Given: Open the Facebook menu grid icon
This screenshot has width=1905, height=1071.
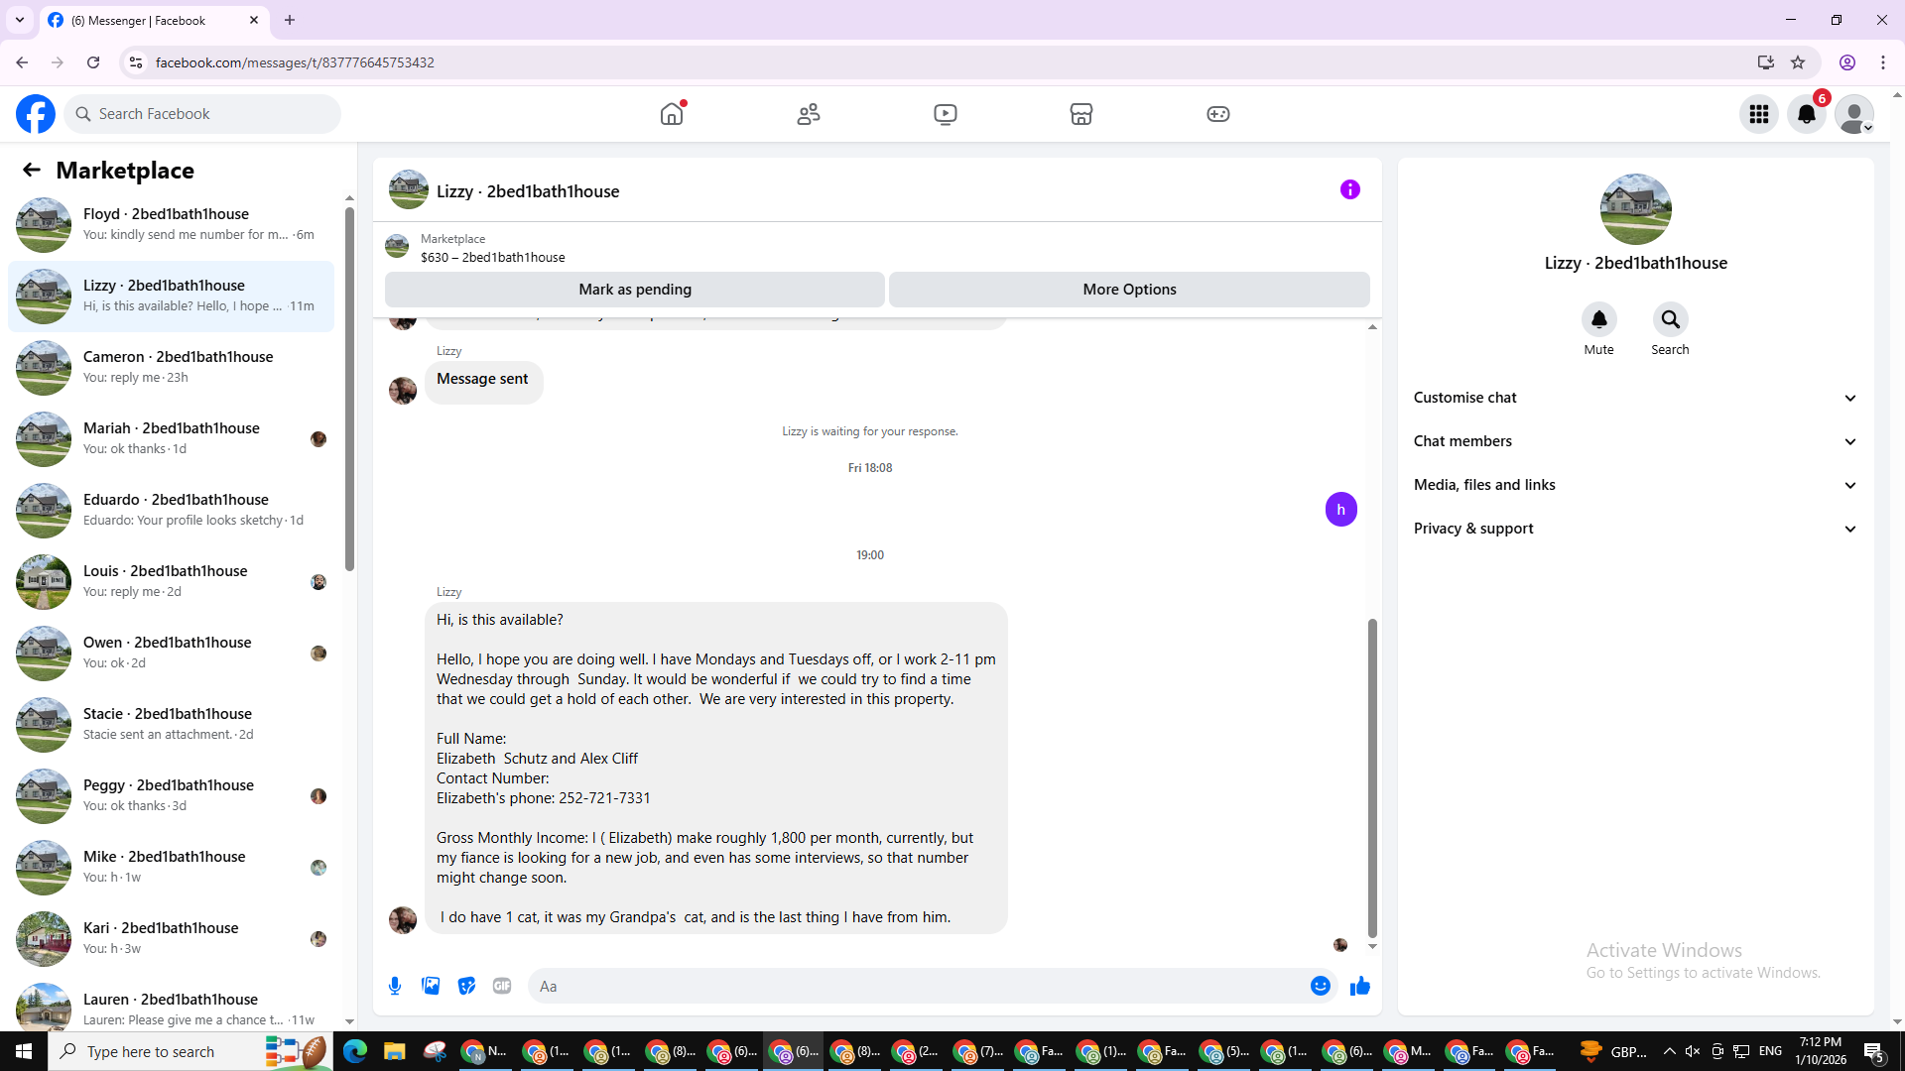Looking at the screenshot, I should pyautogui.click(x=1759, y=114).
